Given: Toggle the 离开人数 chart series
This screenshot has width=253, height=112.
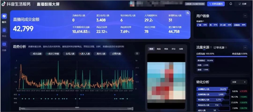Looking at the screenshot, I should pyautogui.click(x=100, y=54).
